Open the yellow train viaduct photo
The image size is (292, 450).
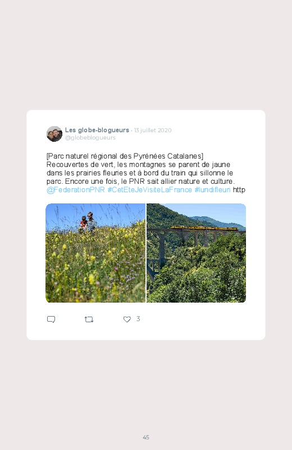click(x=196, y=253)
